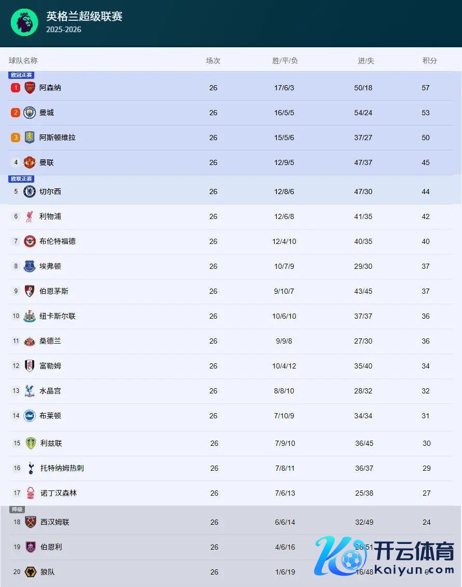The image size is (462, 587).
Task: Click the Premier League logo icon
Action: [x=24, y=22]
